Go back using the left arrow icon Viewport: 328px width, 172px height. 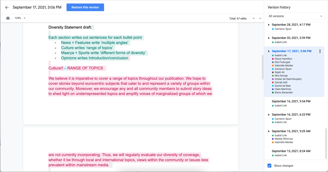pyautogui.click(x=7, y=8)
